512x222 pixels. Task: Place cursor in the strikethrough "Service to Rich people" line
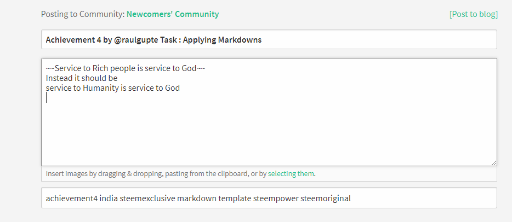tap(126, 68)
